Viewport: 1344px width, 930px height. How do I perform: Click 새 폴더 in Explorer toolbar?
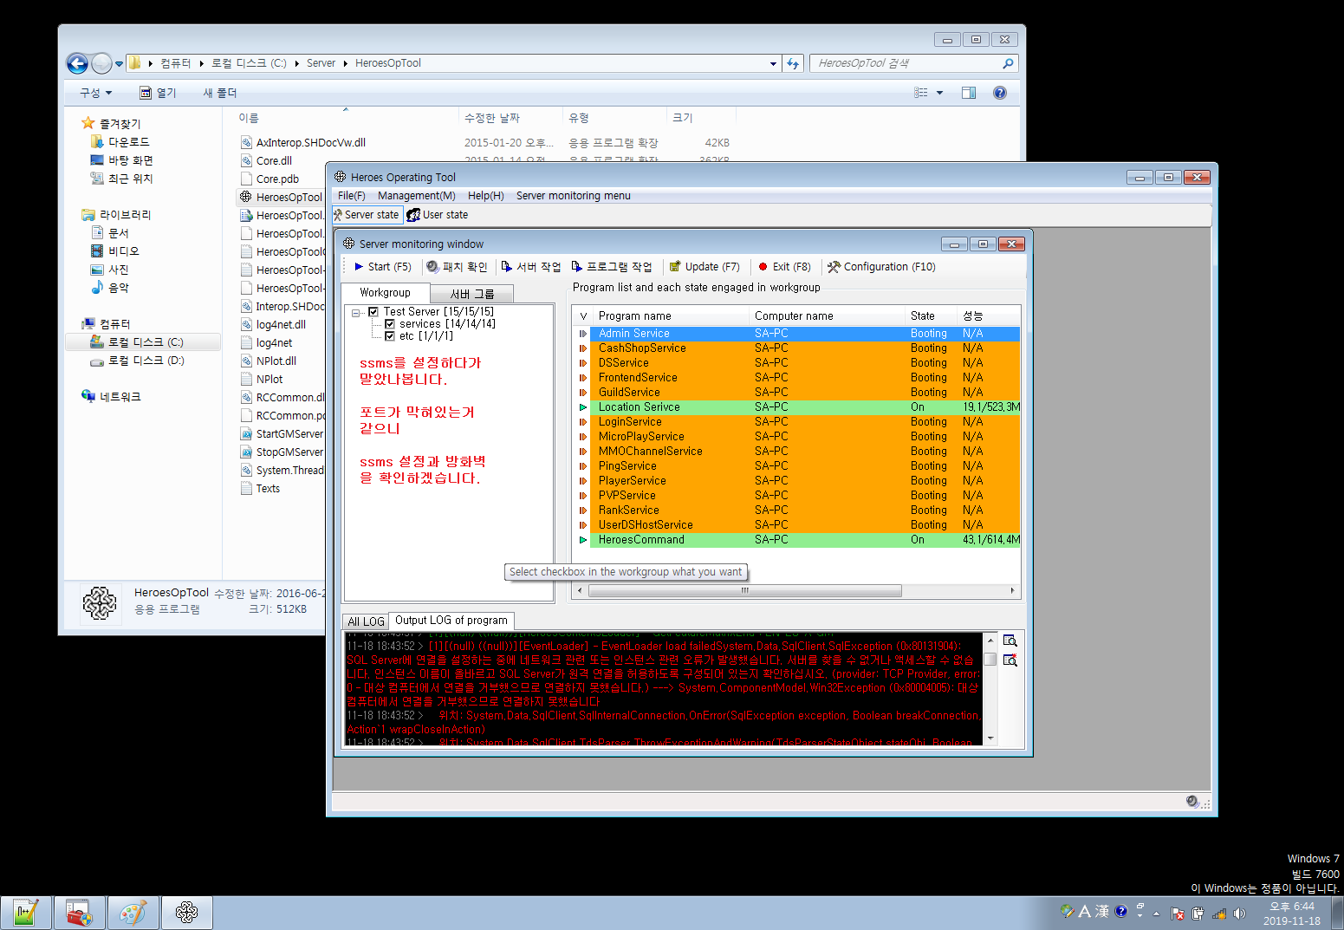point(220,93)
